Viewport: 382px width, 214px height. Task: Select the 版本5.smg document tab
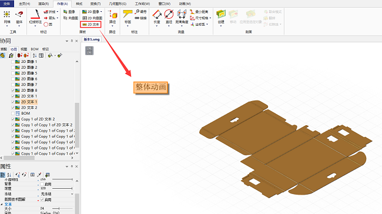click(x=92, y=39)
